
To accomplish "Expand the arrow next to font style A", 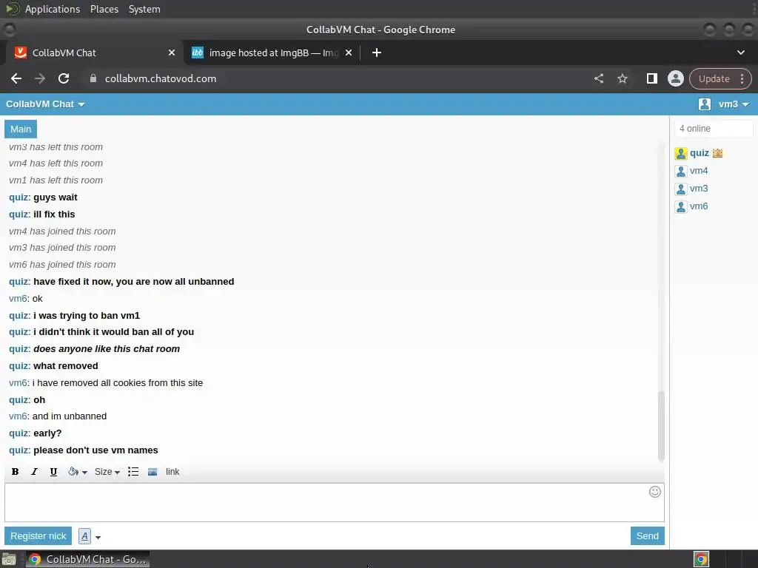I will (98, 537).
